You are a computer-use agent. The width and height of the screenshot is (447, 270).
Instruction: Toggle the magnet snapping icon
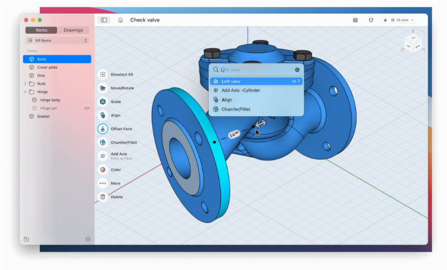370,20
